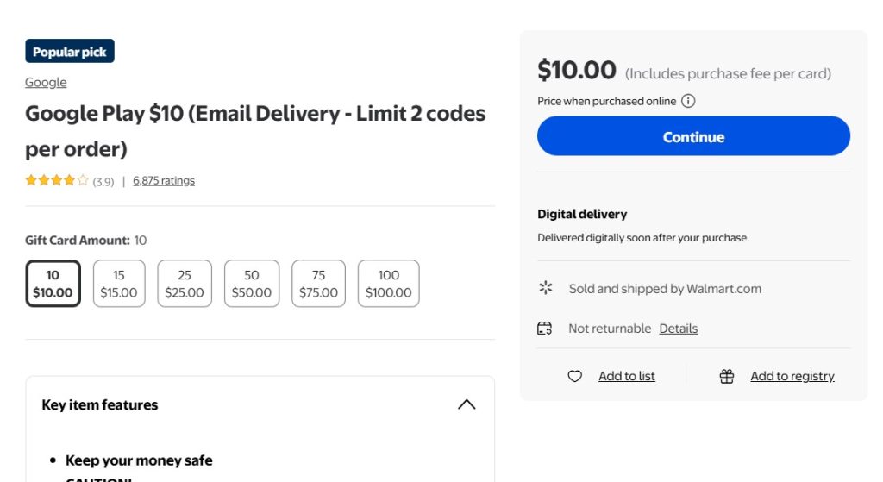Click the Add to registry link
The image size is (883, 482).
pyautogui.click(x=792, y=376)
